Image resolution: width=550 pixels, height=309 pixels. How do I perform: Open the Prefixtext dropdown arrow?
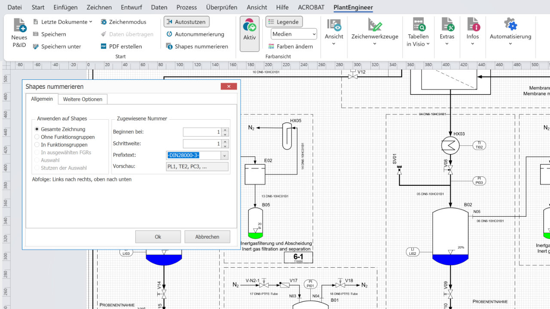224,155
